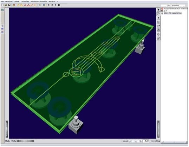Viewport: 189px width, 147px height.
Task: Click the Rotx vertical thumbwheel on left
Action: coord(7,129)
